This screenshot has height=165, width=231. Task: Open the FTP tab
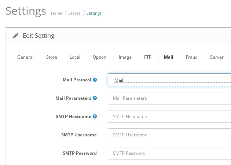point(148,57)
